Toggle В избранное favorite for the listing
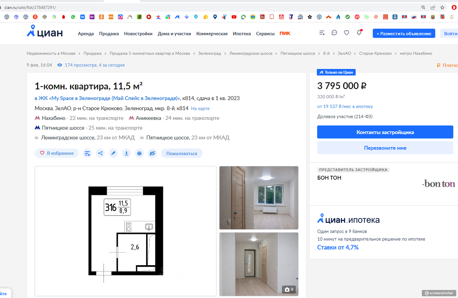 click(x=57, y=153)
